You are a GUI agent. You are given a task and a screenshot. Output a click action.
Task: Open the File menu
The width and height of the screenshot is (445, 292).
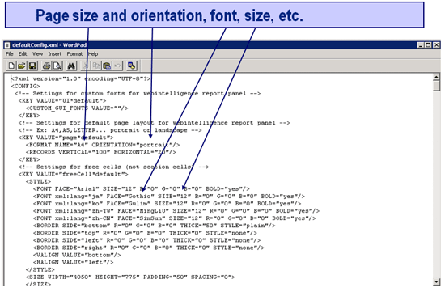tap(10, 54)
